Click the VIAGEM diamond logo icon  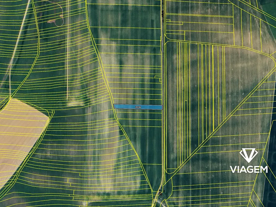249,155
